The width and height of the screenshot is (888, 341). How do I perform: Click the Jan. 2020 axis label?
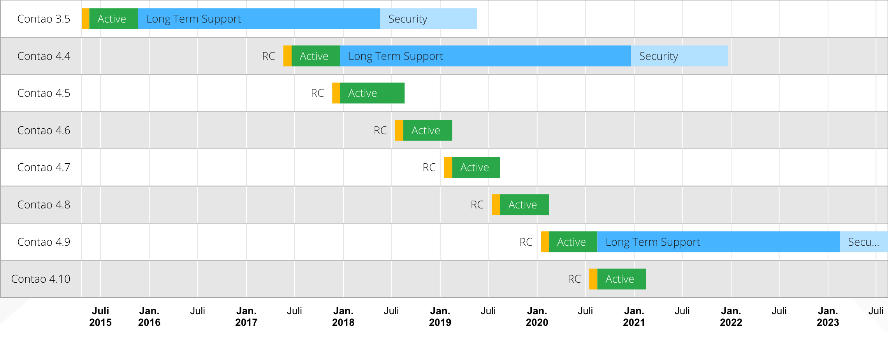537,317
